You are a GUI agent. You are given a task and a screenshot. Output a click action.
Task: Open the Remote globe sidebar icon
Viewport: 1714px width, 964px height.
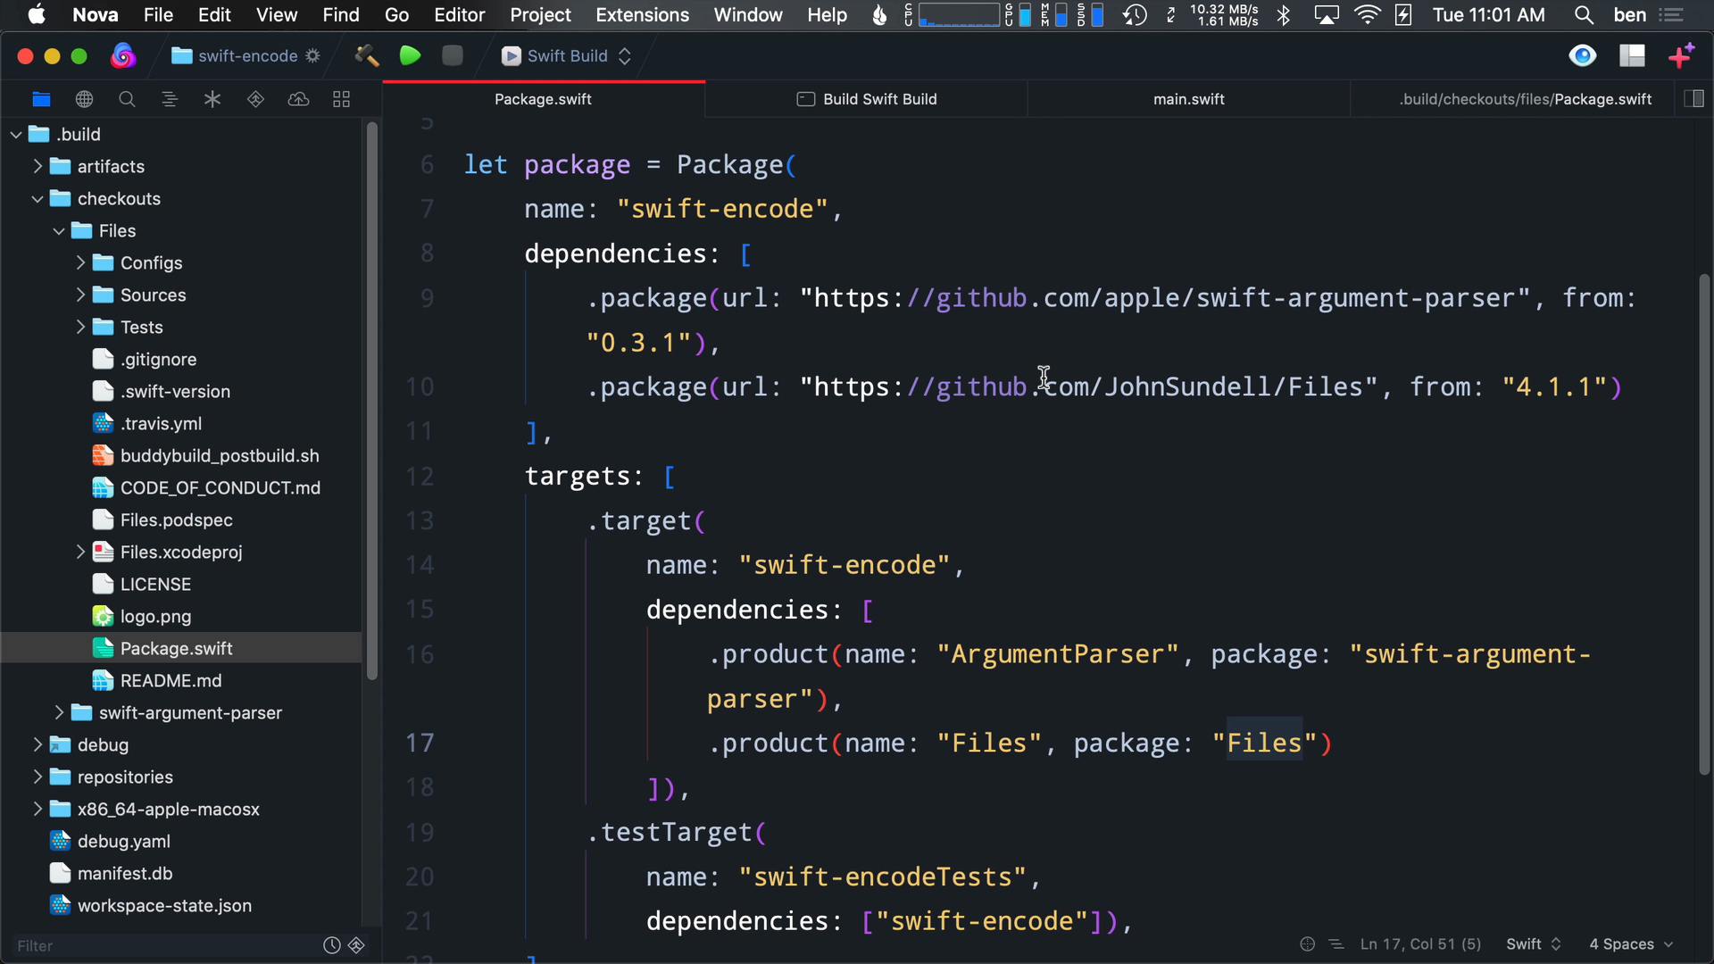click(x=84, y=99)
